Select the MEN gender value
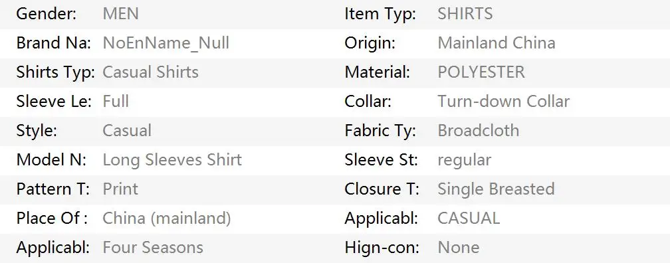Screen dimensions: 670x263 [120, 14]
